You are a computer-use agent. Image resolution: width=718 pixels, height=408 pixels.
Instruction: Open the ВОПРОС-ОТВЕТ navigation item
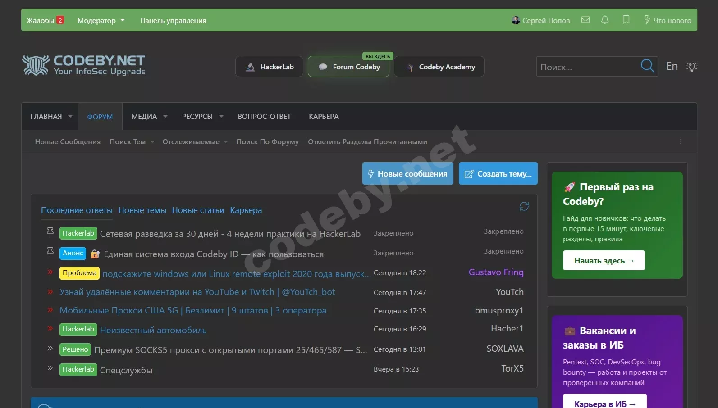coord(265,117)
